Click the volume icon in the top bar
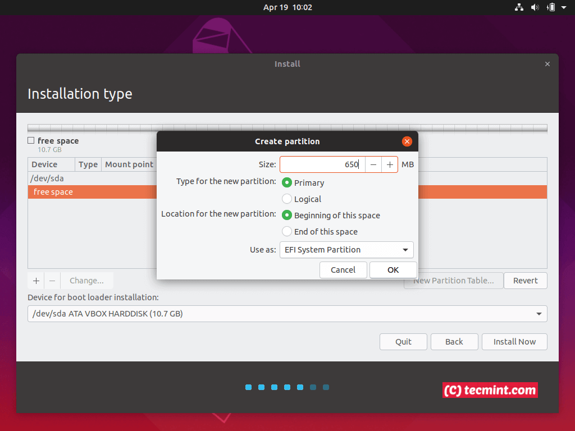The height and width of the screenshot is (431, 575). click(x=535, y=7)
